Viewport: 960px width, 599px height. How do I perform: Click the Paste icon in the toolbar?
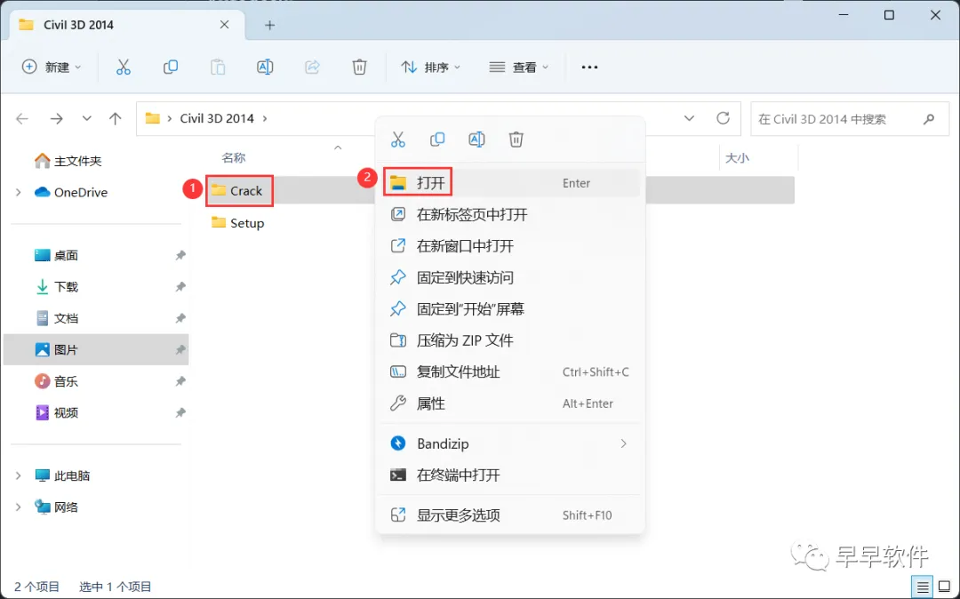click(218, 67)
